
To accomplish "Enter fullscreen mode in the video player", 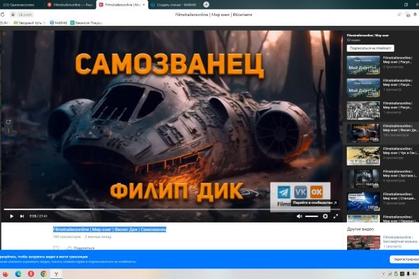I will [x=336, y=216].
